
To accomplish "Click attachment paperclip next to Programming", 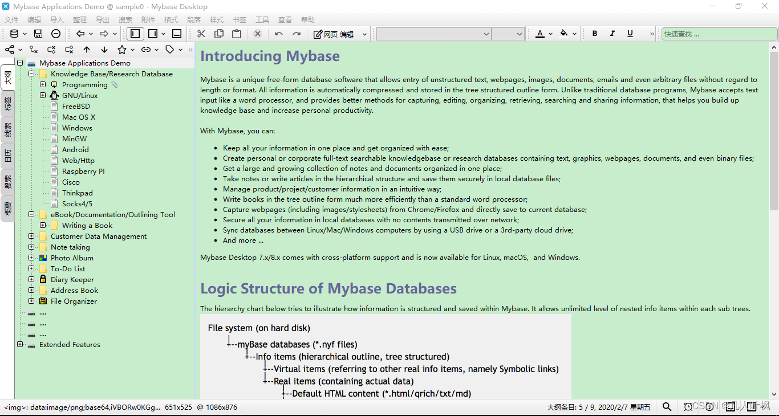I will (x=115, y=84).
